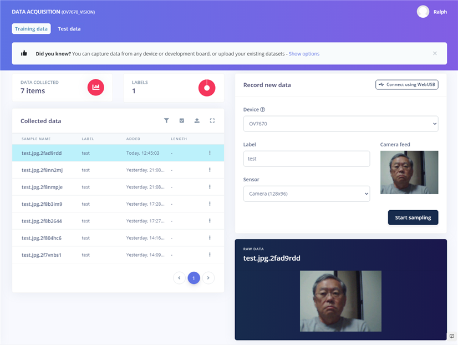Open options menu for test.jpg.2f8nmpje
Viewport: 458px width, 345px height.
pyautogui.click(x=210, y=187)
